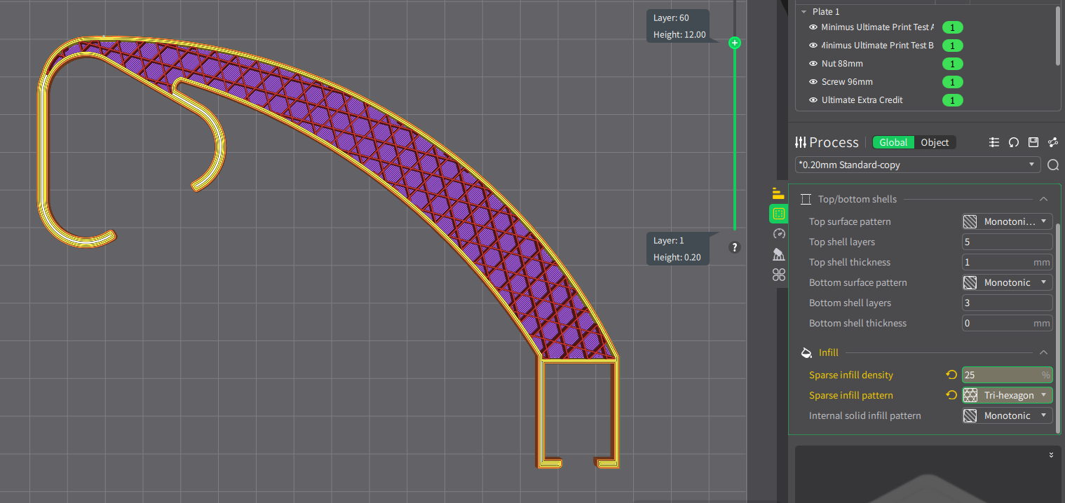Viewport: 1065px width, 503px height.
Task: Click the Infill paint bucket icon
Action: [x=806, y=352]
